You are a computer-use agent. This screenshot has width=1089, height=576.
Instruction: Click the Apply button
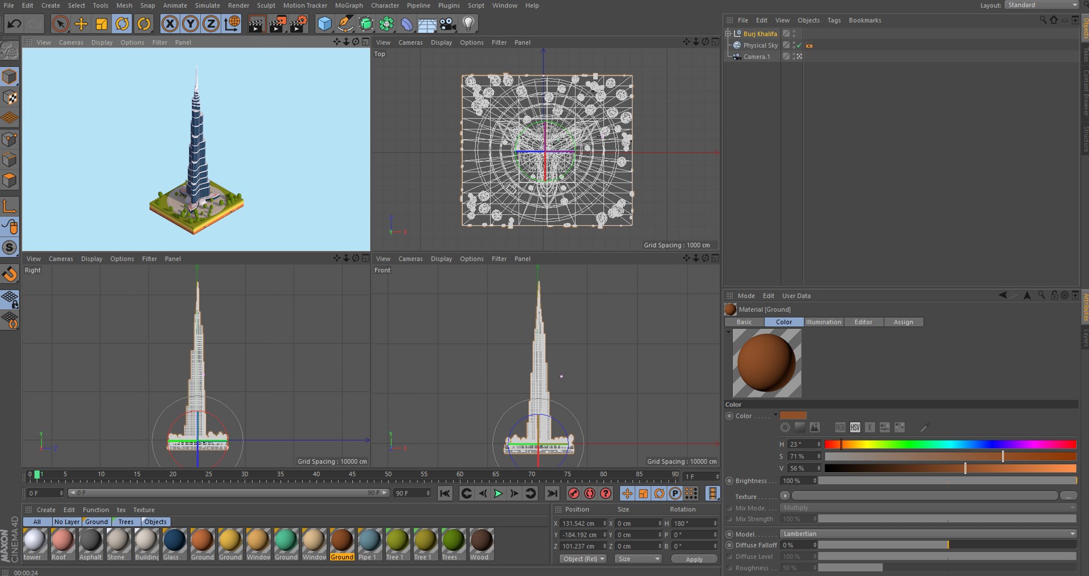coord(694,560)
